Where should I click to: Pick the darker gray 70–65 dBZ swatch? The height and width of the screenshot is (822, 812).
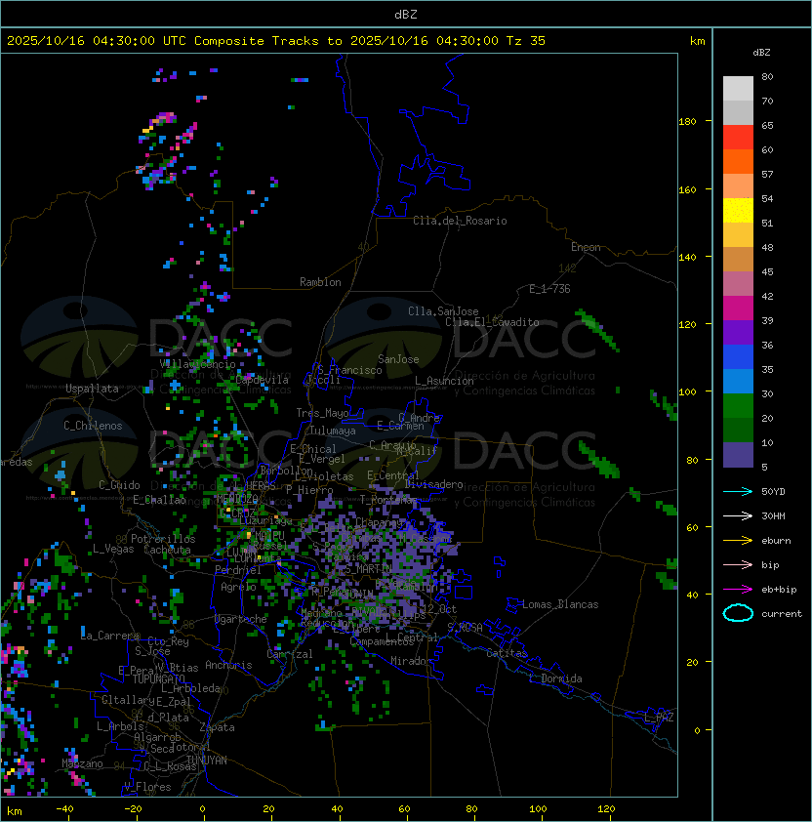tap(738, 112)
